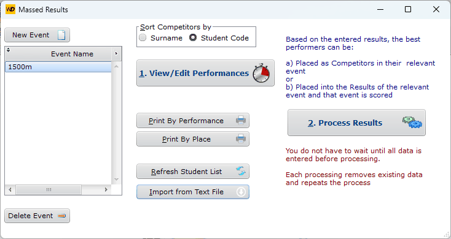Delete the selected event with Delete Event
This screenshot has width=451, height=239.
(37, 216)
